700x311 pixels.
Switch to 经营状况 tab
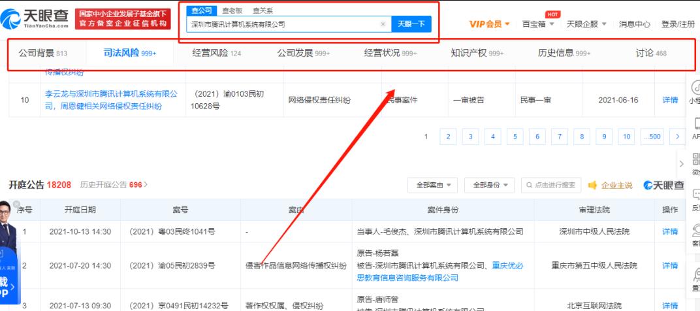point(390,53)
